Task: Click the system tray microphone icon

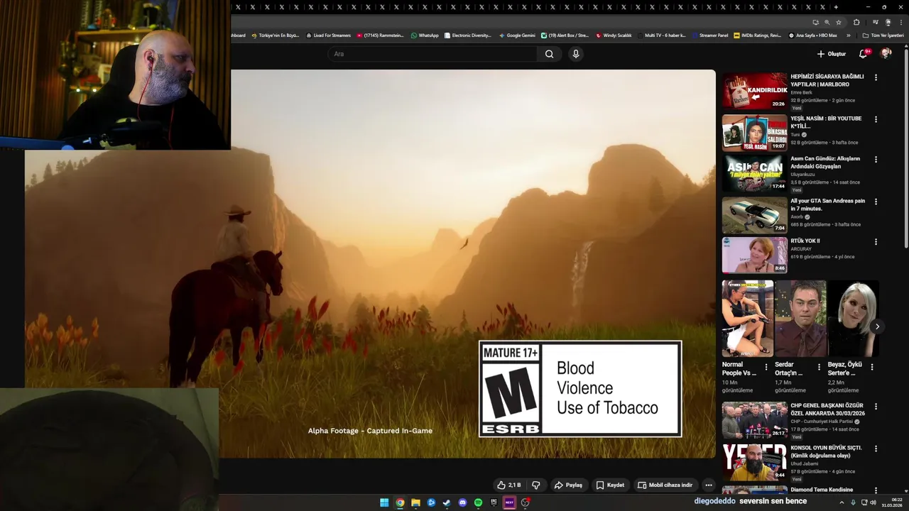Action: click(x=853, y=502)
